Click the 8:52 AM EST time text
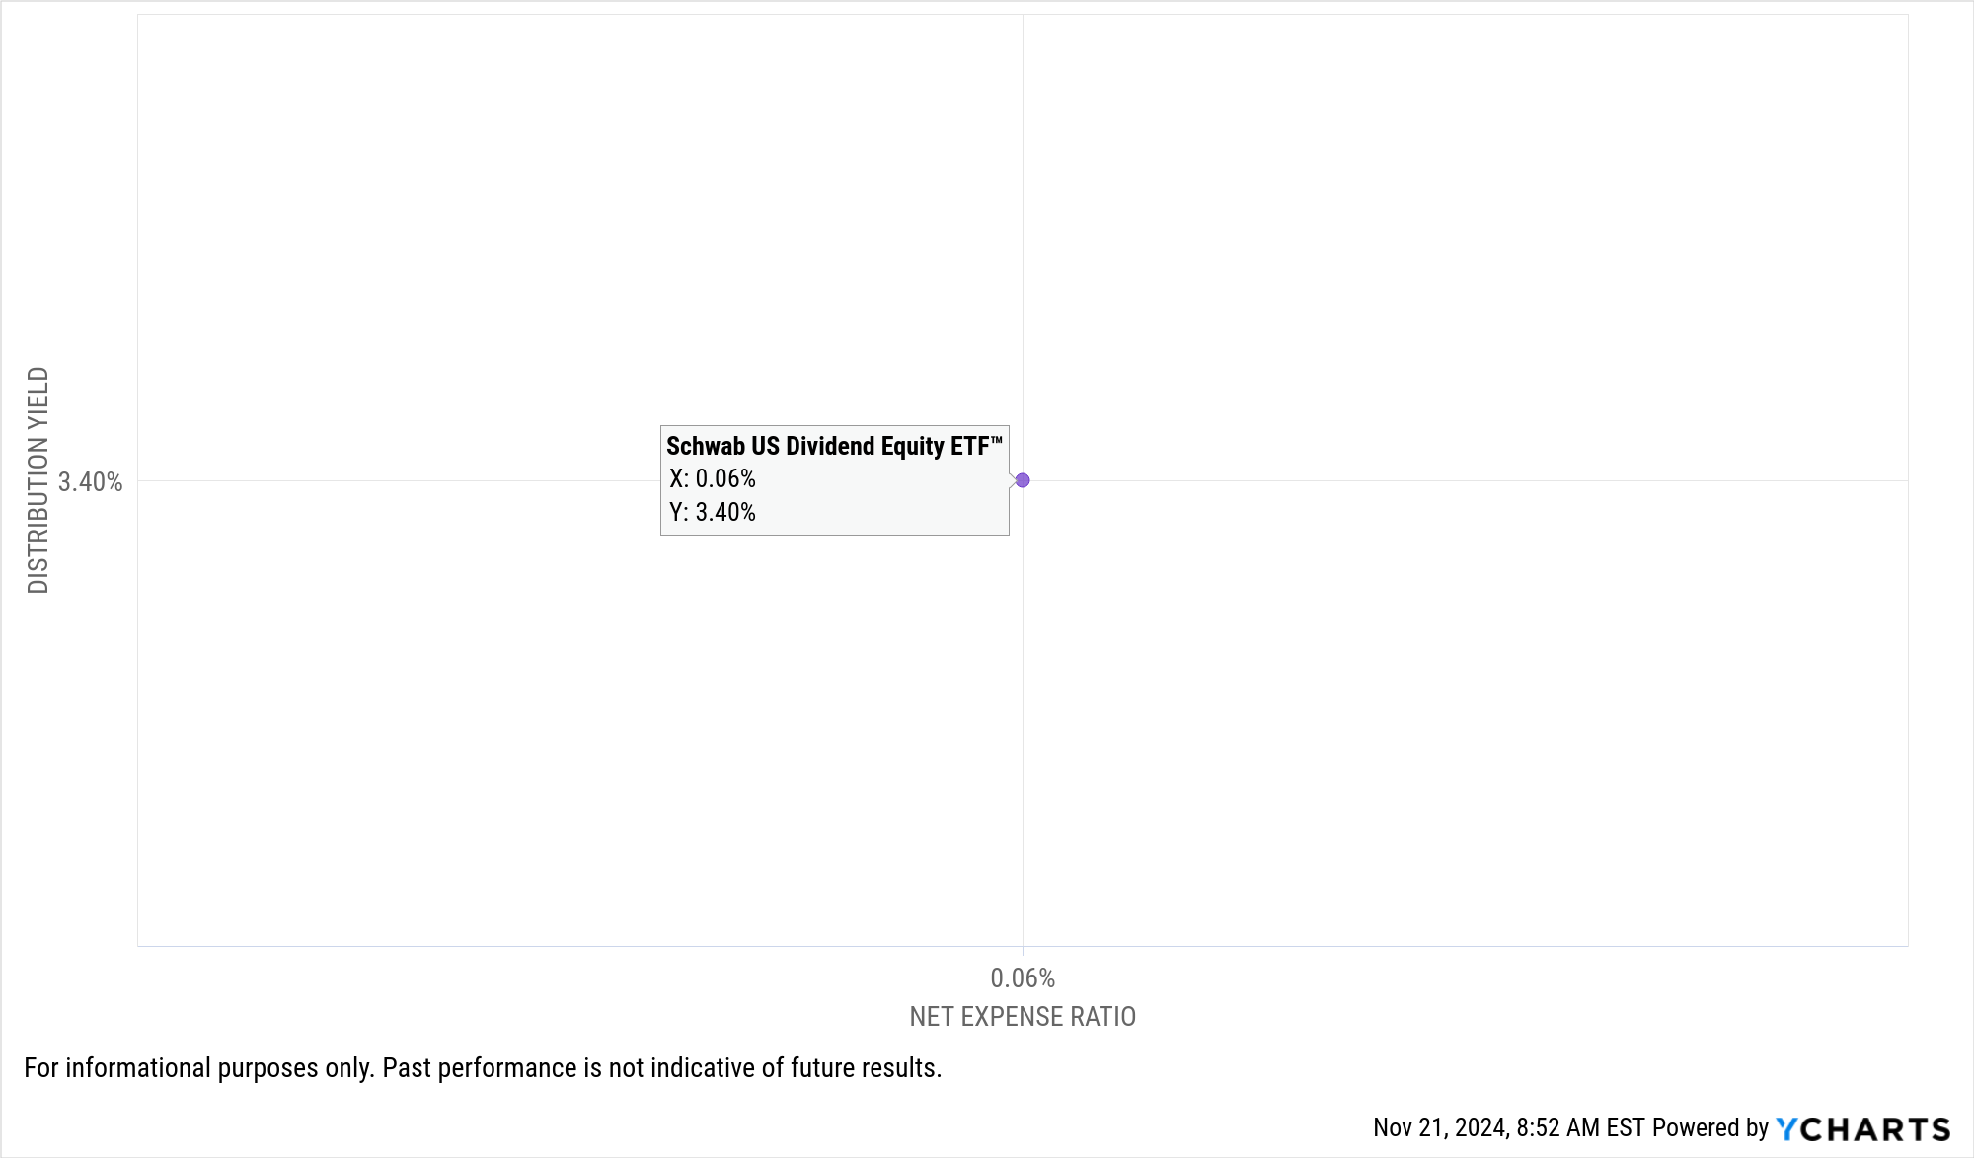1974x1158 pixels. 1580,1127
